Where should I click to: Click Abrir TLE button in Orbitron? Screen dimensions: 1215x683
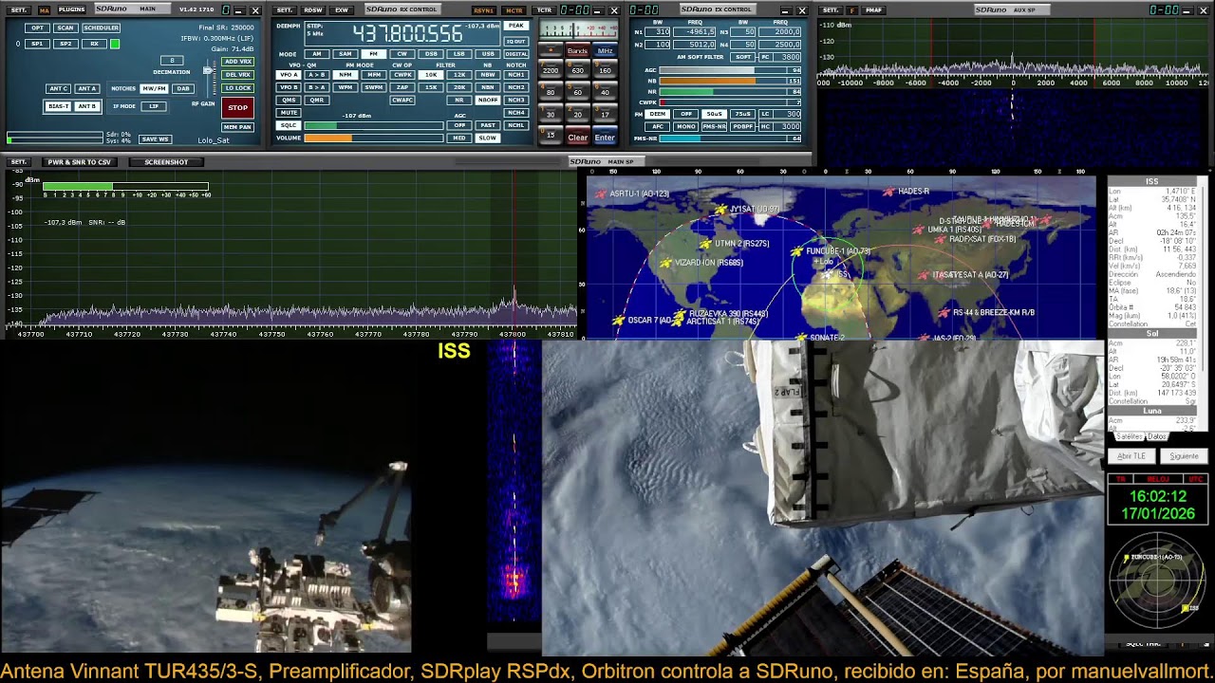tap(1131, 456)
